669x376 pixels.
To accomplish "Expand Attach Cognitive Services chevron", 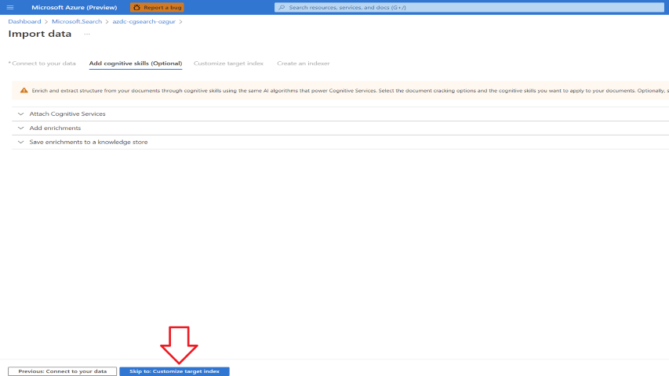I will pyautogui.click(x=20, y=114).
